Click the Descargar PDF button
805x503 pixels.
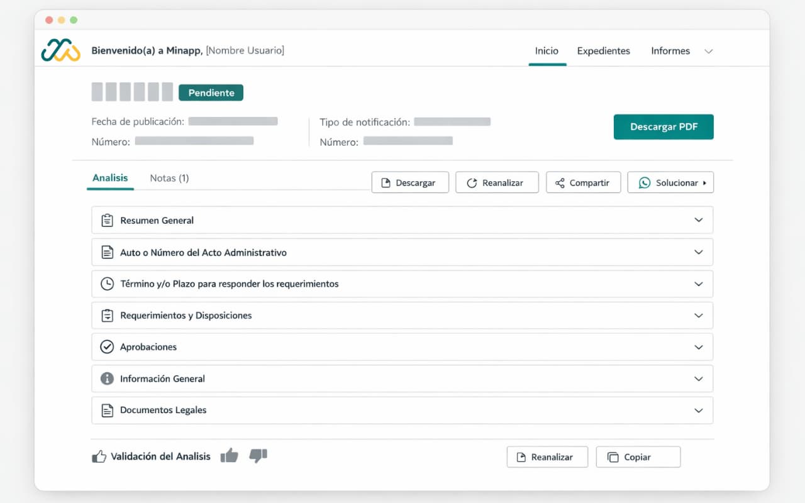coord(663,126)
